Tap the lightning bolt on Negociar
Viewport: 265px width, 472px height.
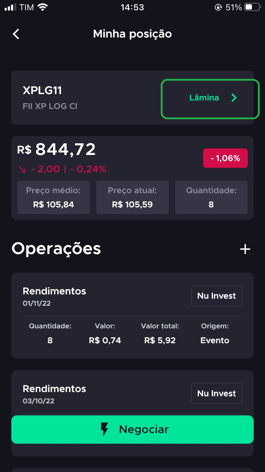105,429
